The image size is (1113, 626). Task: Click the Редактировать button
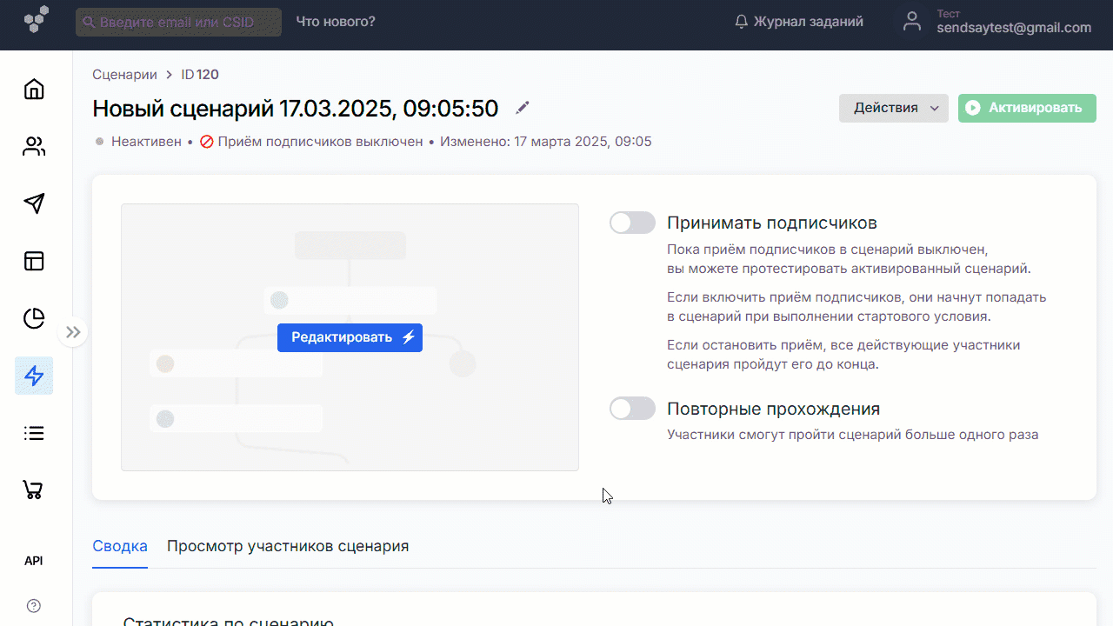pos(350,337)
